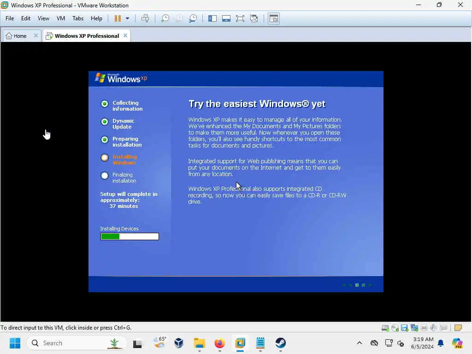
Task: Click the network adapter status icon
Action: tap(414, 328)
